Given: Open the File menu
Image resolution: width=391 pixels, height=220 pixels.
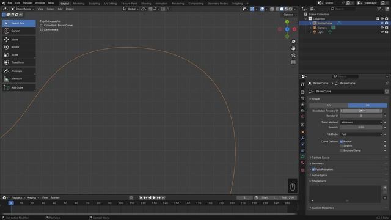Looking at the screenshot, I should 10,3.
